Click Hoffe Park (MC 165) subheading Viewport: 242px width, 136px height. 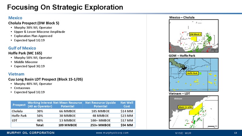click(25, 53)
